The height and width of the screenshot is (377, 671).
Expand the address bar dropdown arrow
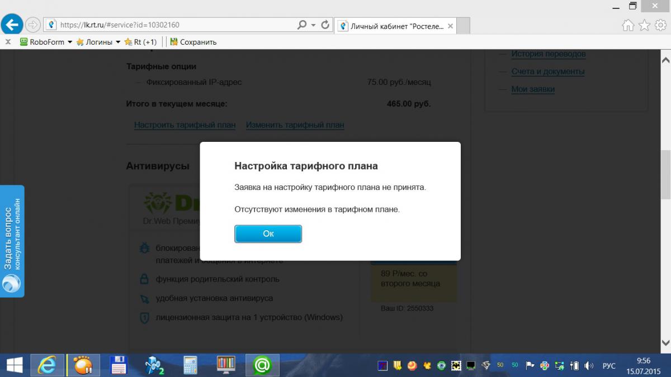313,25
